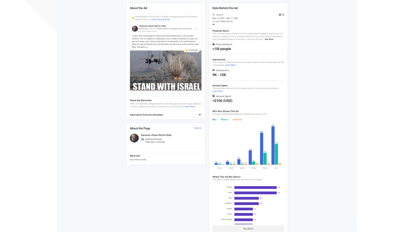Viewport: 414px width, 232px height.
Task: Toggle the Women legend in demographics chart
Action: click(224, 120)
